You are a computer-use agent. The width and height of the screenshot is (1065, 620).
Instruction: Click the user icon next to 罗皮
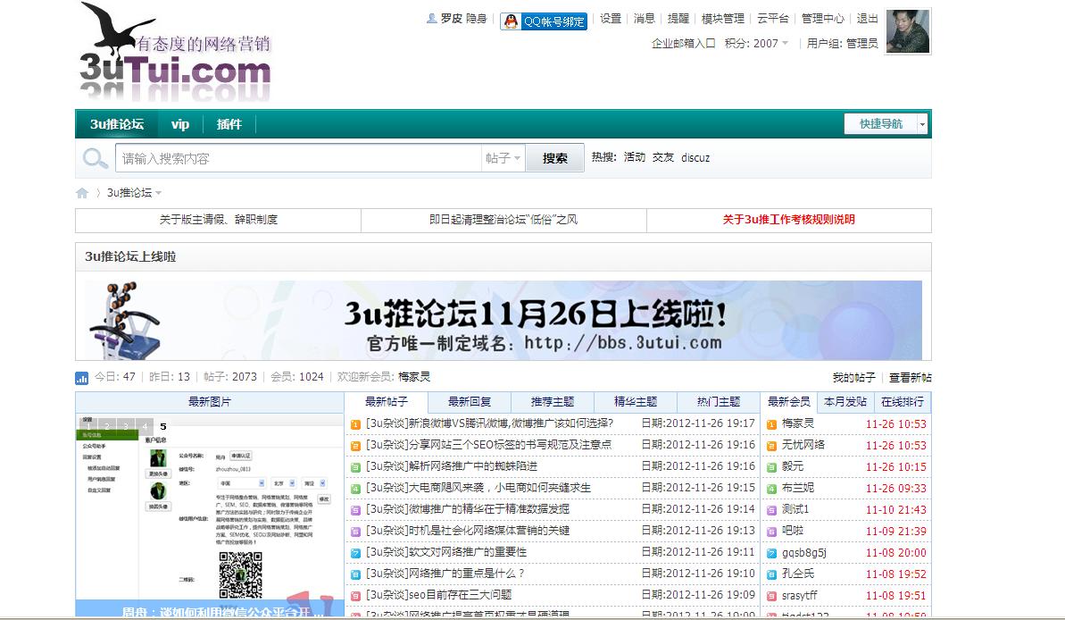[x=432, y=19]
